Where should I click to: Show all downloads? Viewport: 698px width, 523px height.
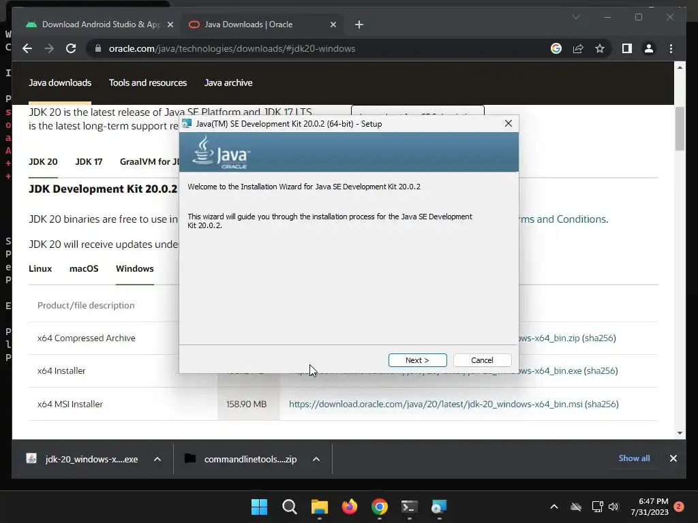634,458
